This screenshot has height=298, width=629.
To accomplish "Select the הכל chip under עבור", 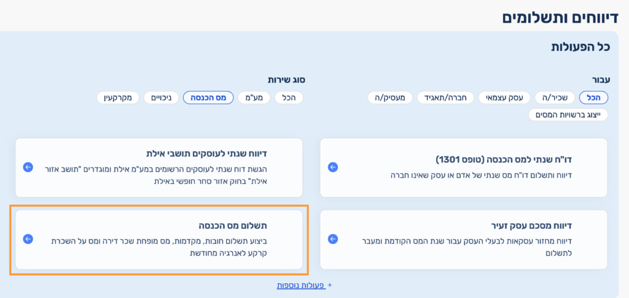I will tap(593, 97).
